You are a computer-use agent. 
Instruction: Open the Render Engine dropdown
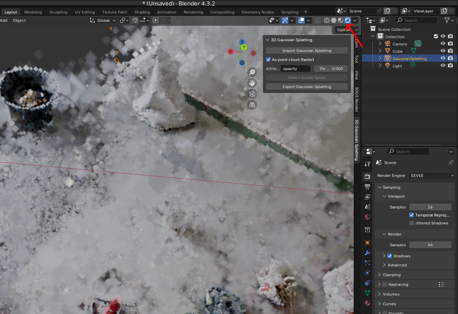tap(431, 176)
